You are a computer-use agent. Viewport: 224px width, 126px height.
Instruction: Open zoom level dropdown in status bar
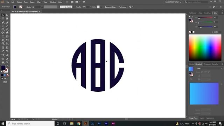click(x=19, y=119)
